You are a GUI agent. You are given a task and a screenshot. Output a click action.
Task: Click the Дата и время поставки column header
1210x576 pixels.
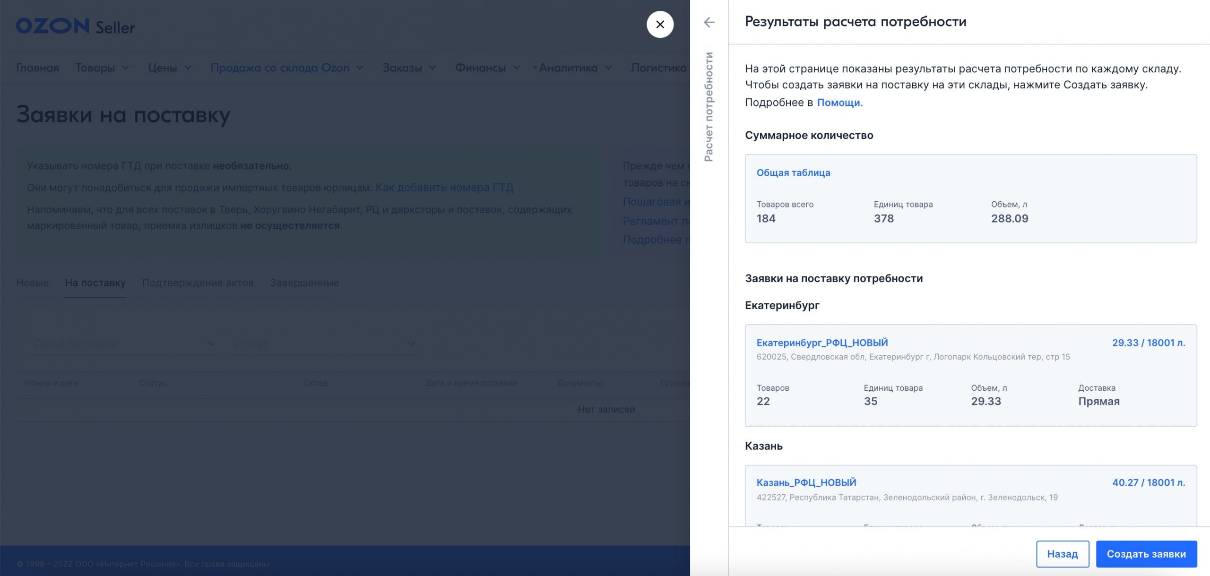tap(471, 383)
